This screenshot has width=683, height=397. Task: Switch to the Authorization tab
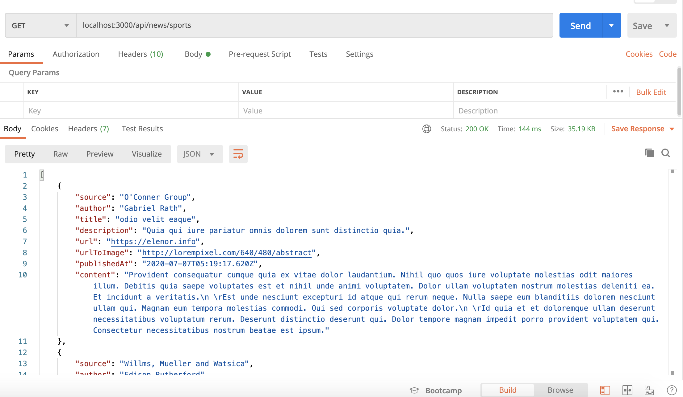click(76, 54)
